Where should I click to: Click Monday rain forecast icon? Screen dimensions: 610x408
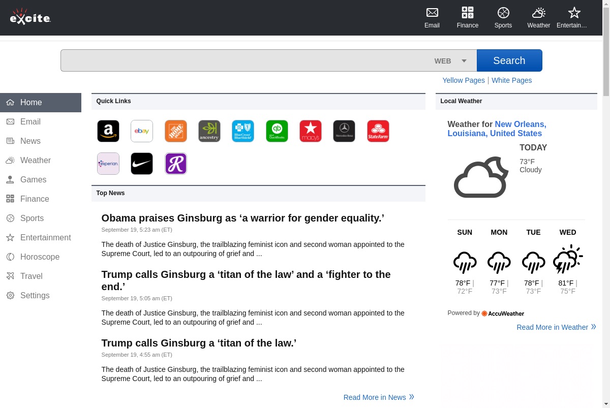tap(499, 262)
